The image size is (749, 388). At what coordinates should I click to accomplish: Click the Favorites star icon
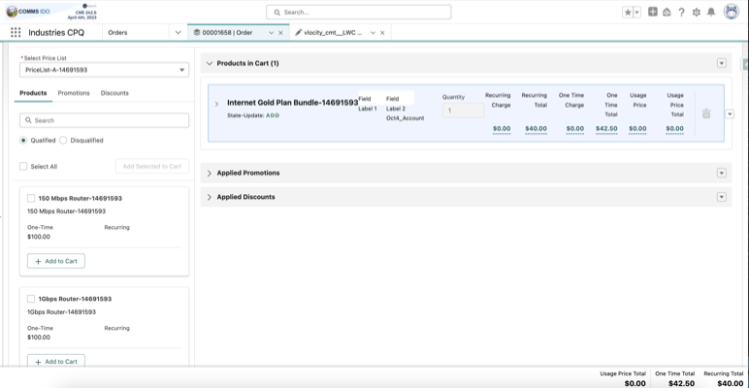point(628,13)
